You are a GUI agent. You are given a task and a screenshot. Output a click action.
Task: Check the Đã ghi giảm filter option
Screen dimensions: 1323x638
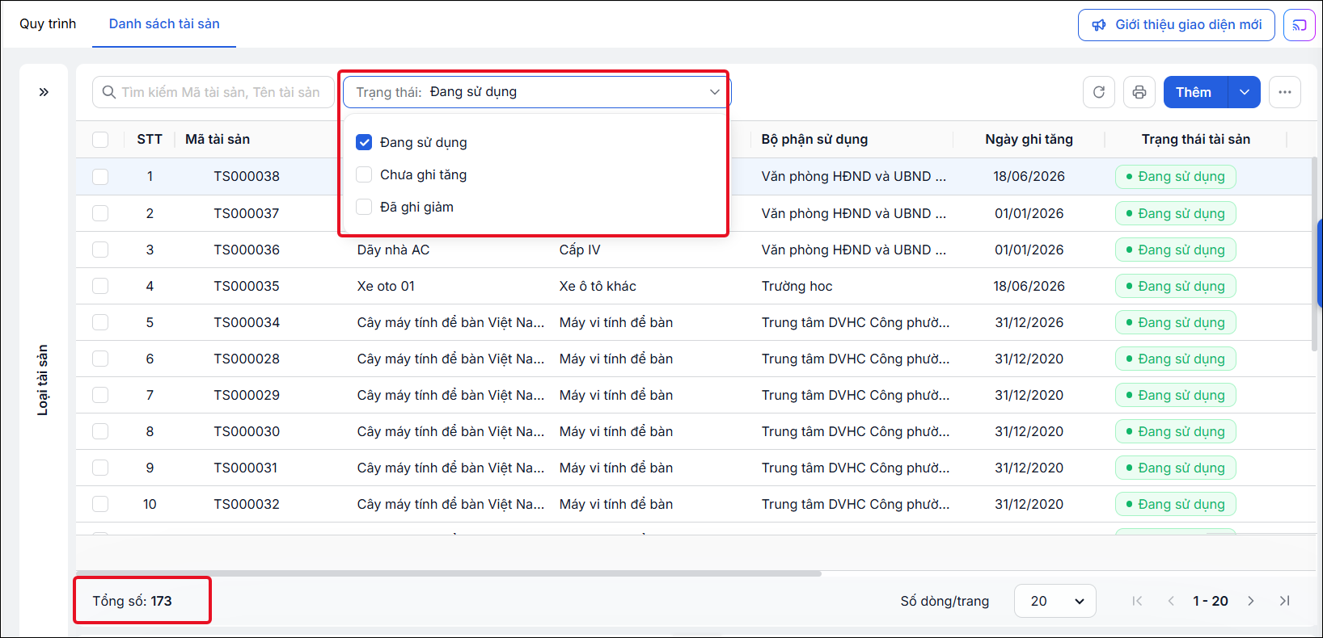[x=364, y=207]
